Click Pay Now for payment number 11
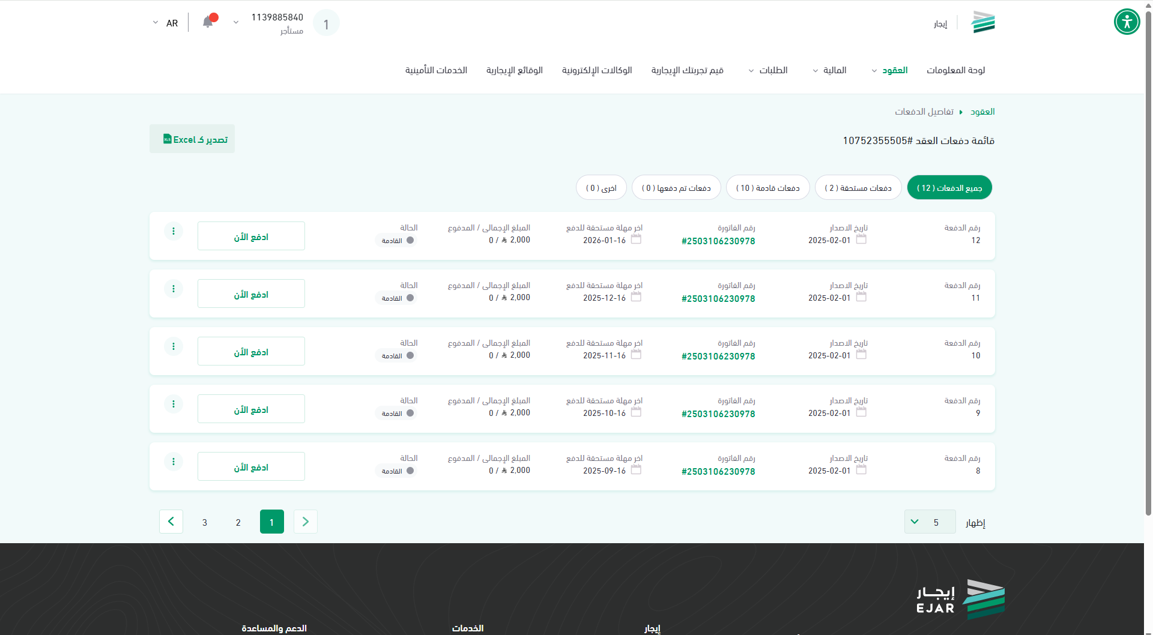 point(251,294)
